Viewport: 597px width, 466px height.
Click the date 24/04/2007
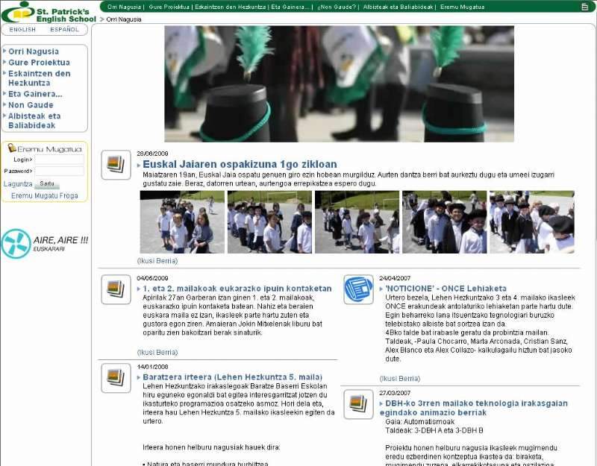pos(395,278)
